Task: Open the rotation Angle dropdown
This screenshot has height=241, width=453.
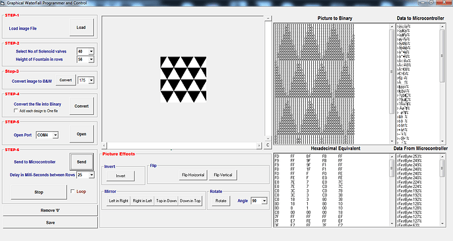Action: click(x=264, y=201)
